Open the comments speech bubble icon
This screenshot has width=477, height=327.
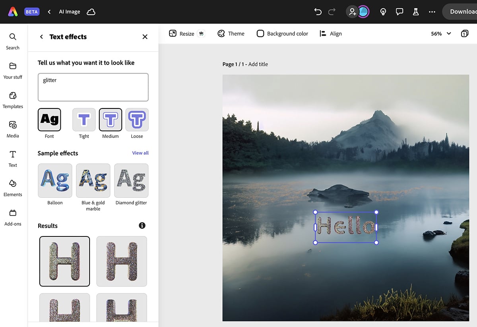tap(399, 12)
